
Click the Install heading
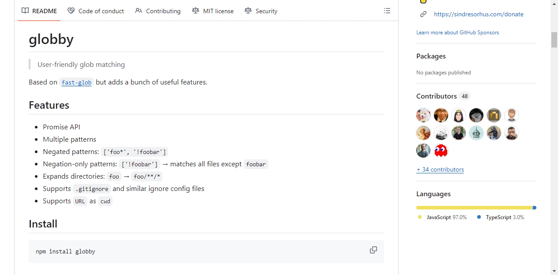[43, 224]
